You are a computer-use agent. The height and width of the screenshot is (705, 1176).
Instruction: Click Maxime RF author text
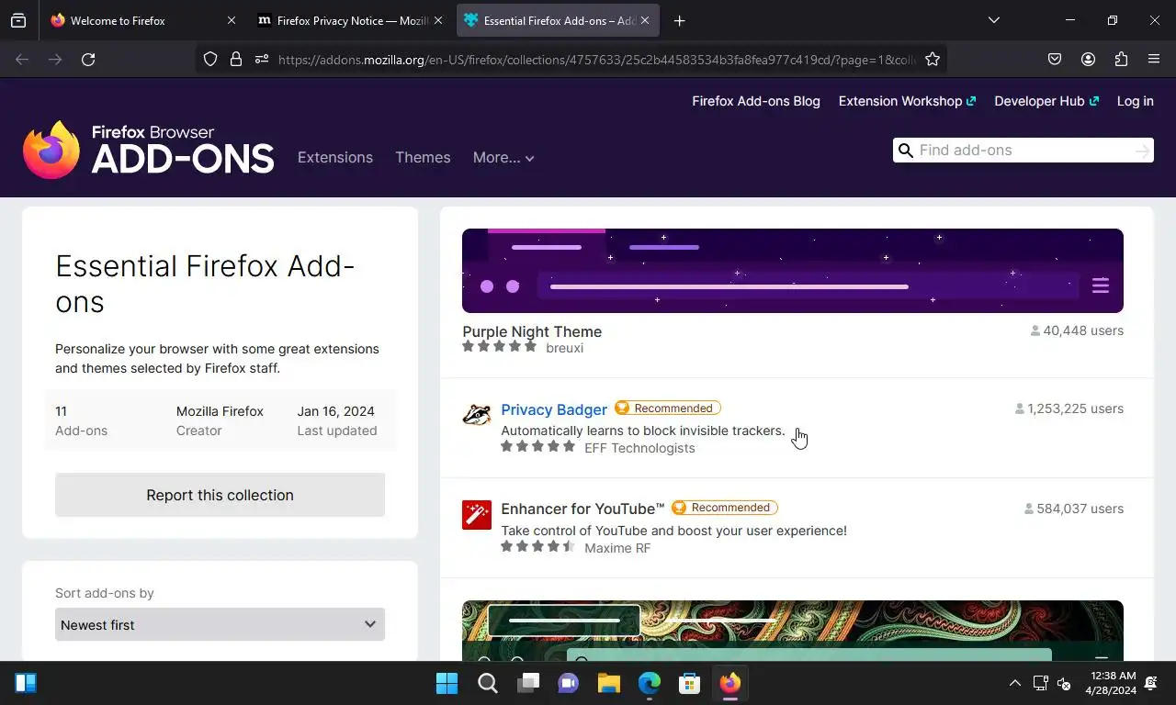(x=617, y=548)
